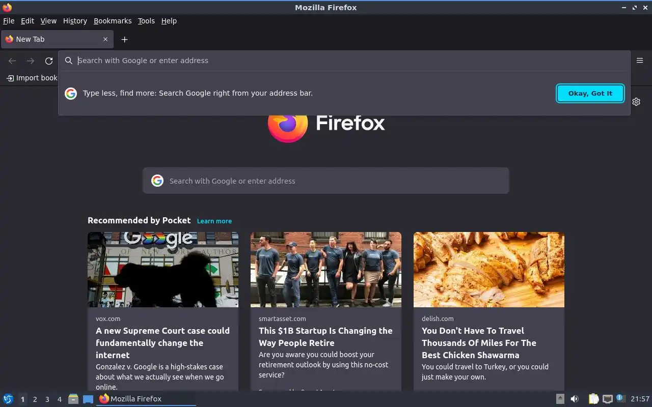Click the magnifier icon in address bar
The height and width of the screenshot is (407, 652).
pos(69,61)
